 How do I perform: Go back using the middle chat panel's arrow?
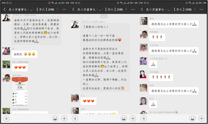(74, 9)
